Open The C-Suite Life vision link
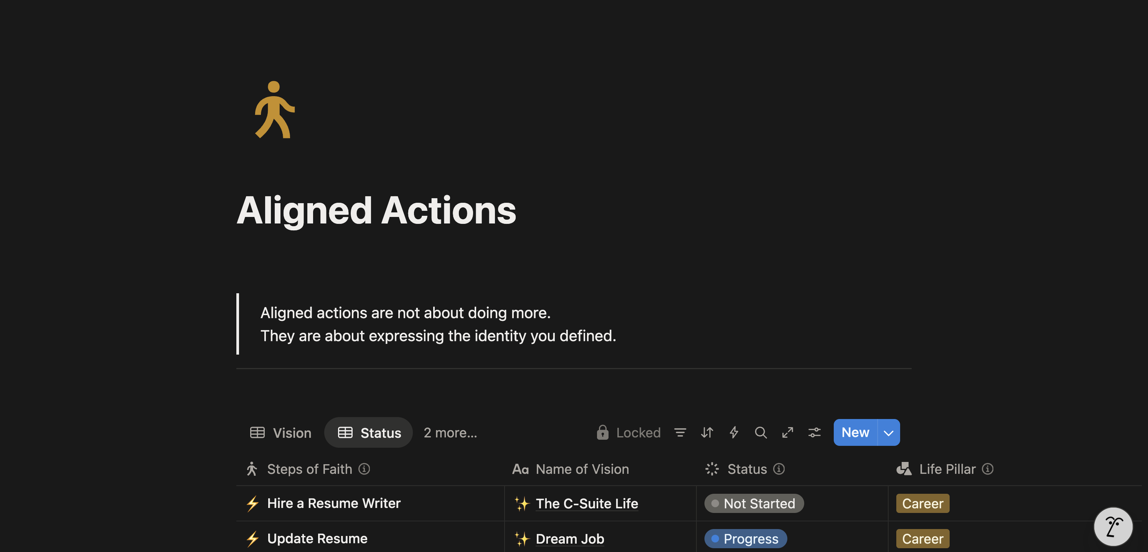The height and width of the screenshot is (552, 1148). click(586, 503)
